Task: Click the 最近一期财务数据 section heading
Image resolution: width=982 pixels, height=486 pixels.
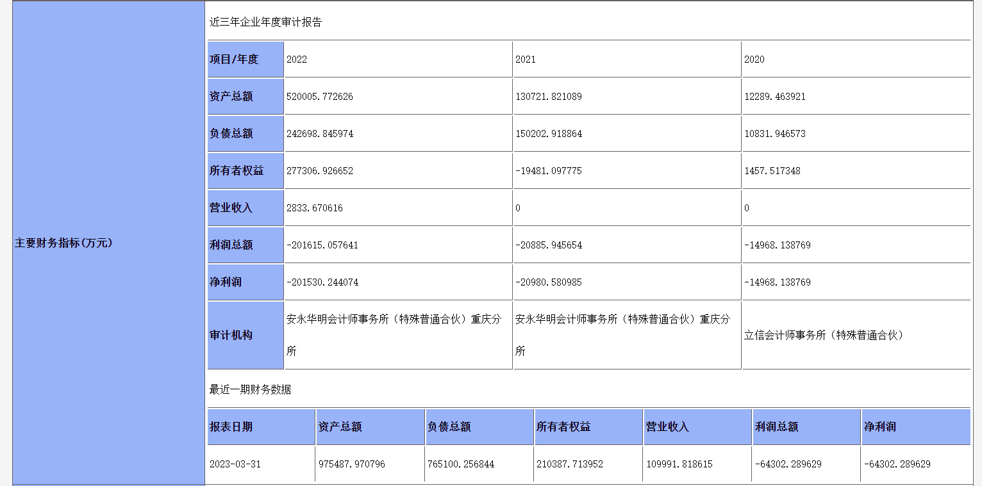Action: point(250,389)
